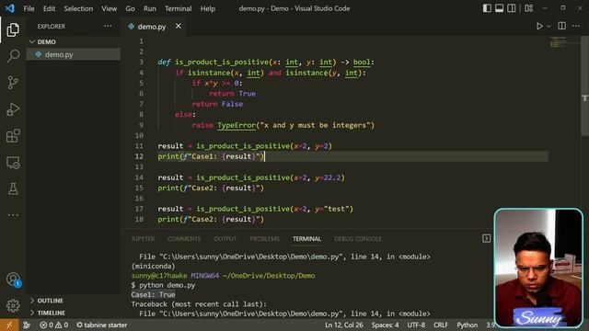
Task: Toggle the secondary side bar layout icon
Action: coord(512,8)
